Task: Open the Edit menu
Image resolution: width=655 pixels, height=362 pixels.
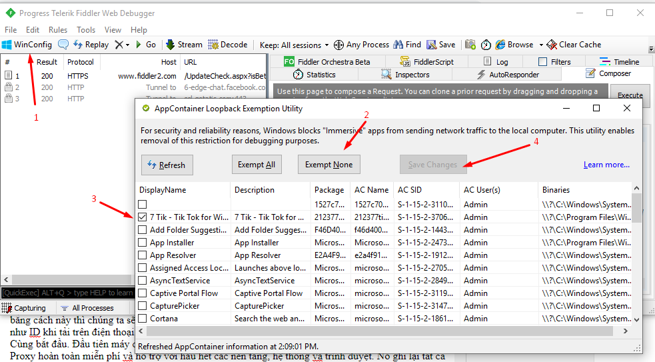Action: [33, 30]
